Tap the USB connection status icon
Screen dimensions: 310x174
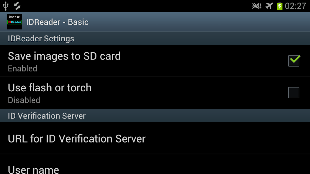click(5, 6)
